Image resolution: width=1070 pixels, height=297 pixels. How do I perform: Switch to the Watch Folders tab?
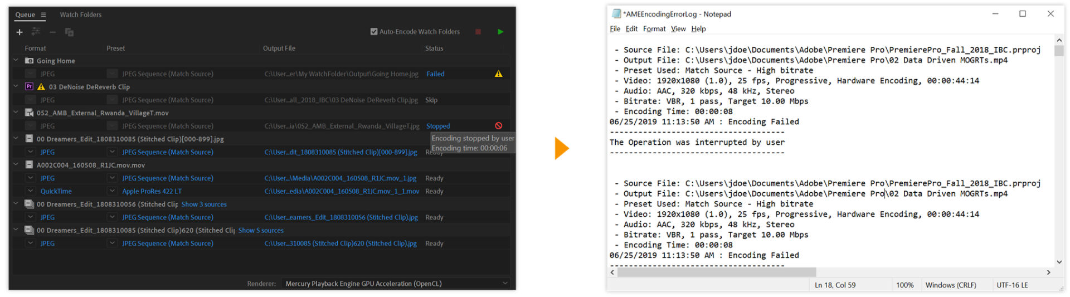pyautogui.click(x=81, y=14)
